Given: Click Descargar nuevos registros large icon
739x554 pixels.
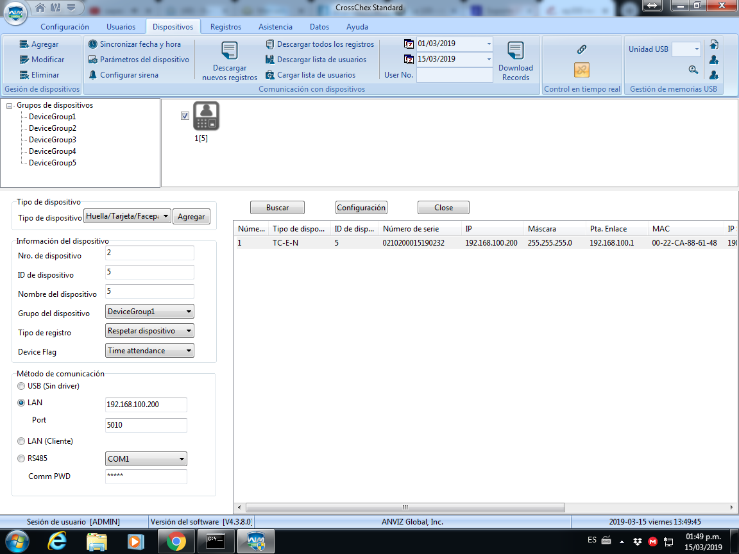Looking at the screenshot, I should [230, 51].
